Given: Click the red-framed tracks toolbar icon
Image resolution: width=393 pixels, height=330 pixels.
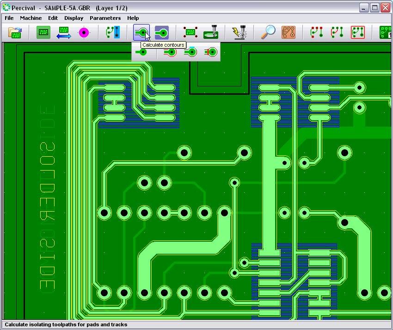Looking at the screenshot, I should point(357,32).
